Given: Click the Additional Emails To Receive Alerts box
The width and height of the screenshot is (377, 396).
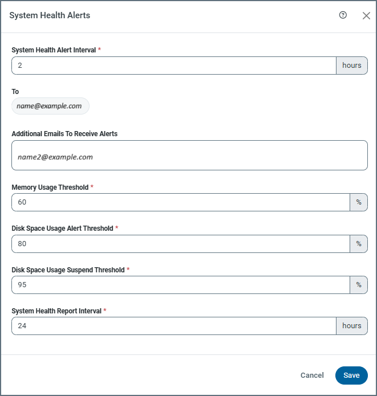Looking at the screenshot, I should pos(189,156).
